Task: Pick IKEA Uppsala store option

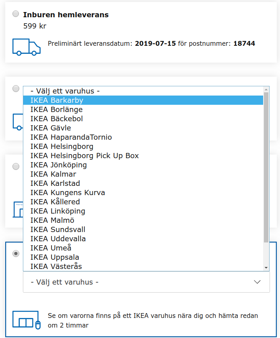Action: coord(143,257)
